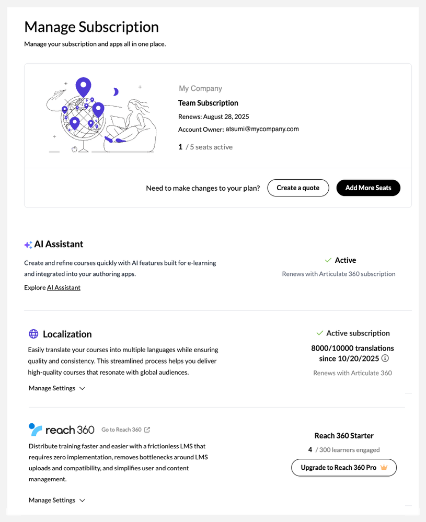Open the Create a quote button
The width and height of the screenshot is (426, 522).
pos(298,188)
